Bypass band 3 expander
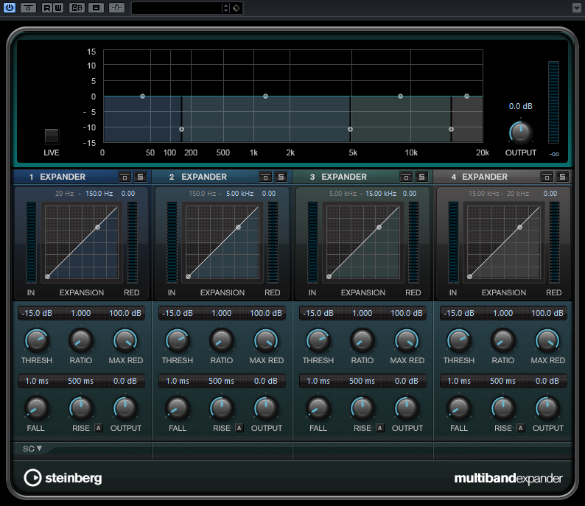Viewport: 585px width, 506px height. point(406,177)
